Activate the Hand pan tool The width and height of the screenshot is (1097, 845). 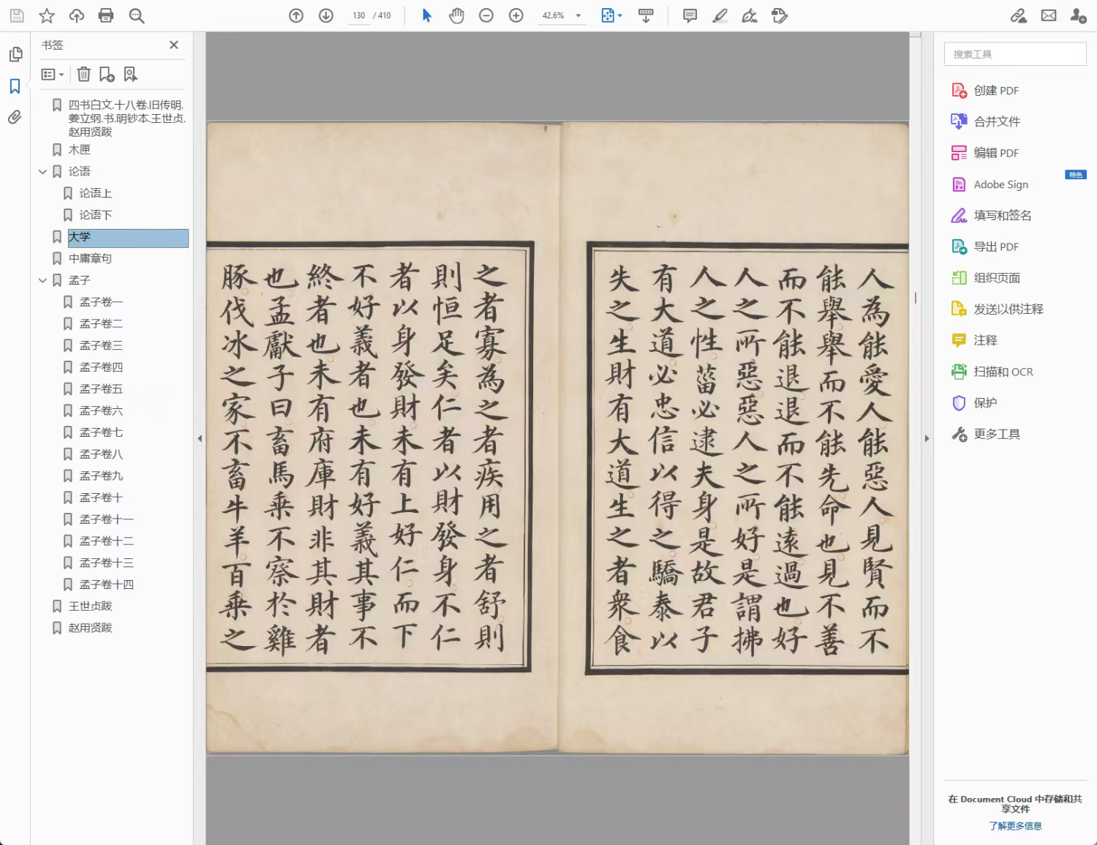click(456, 15)
